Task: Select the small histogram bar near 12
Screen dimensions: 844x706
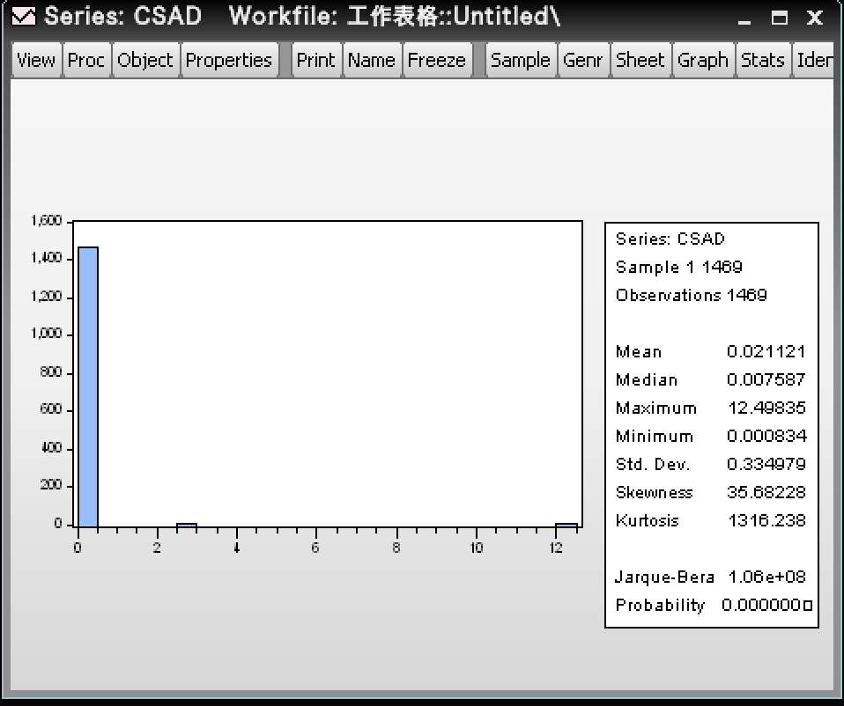Action: point(566,525)
